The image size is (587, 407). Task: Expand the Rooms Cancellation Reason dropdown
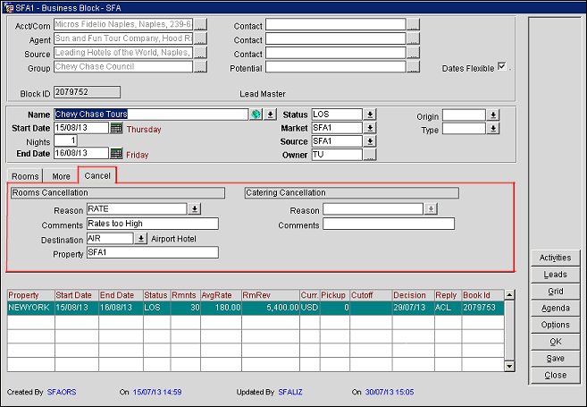tap(194, 209)
